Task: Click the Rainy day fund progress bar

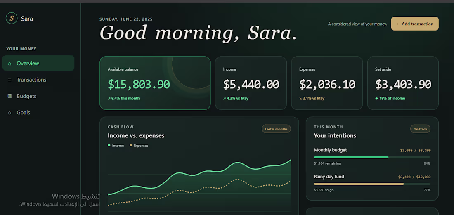Action: [372, 184]
